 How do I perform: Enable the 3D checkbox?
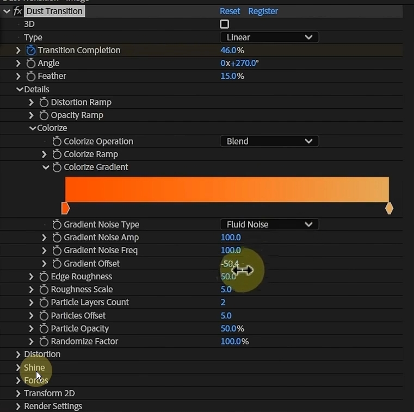point(224,24)
